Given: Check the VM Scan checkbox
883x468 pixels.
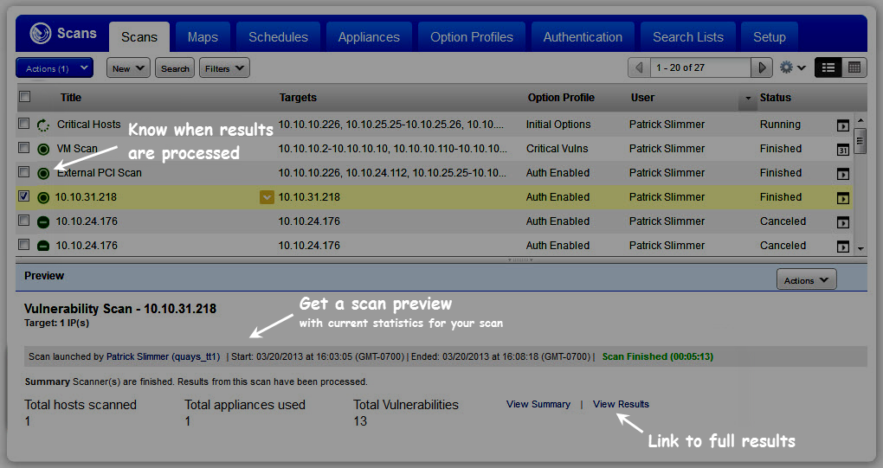Looking at the screenshot, I should point(23,147).
